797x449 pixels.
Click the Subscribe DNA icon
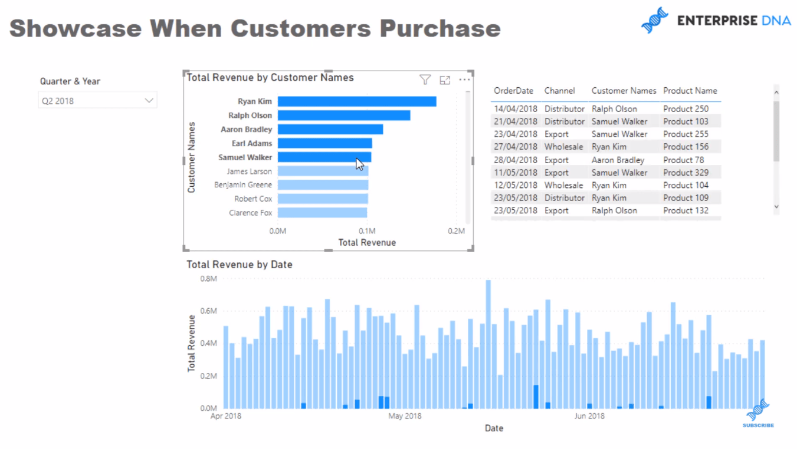(758, 412)
